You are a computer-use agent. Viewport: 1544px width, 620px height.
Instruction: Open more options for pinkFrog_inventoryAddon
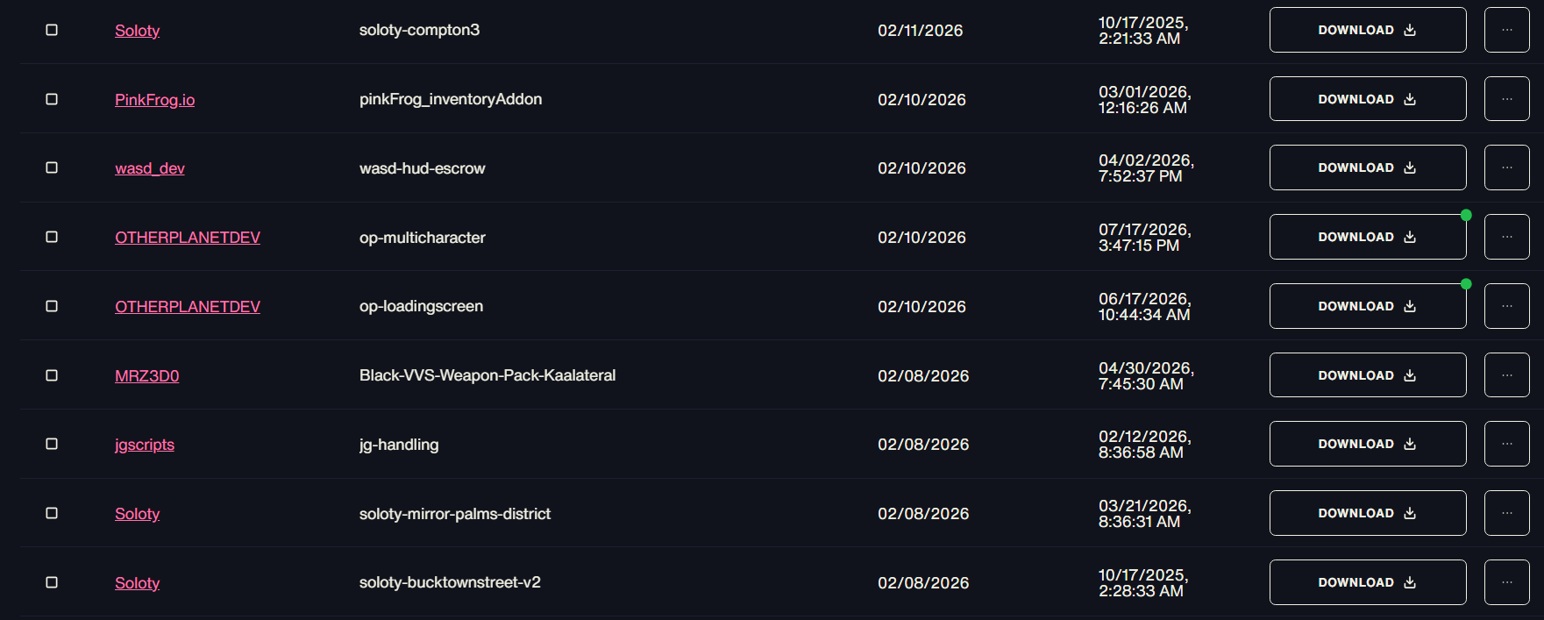(x=1506, y=99)
